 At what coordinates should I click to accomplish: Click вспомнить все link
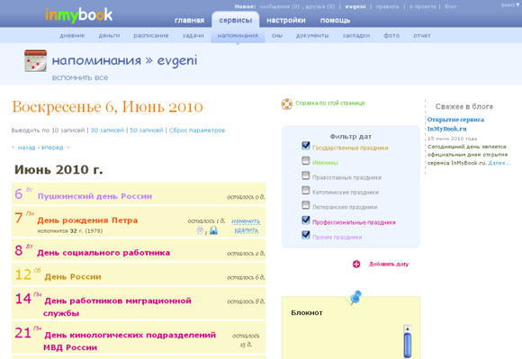(80, 77)
